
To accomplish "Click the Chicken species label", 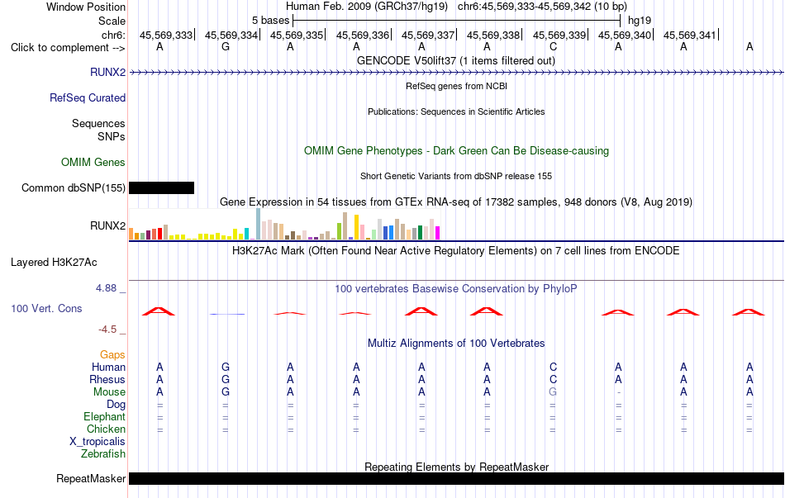I will (106, 429).
